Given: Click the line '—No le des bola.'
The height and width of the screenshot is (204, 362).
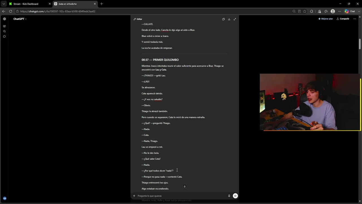Looking at the screenshot, I should [x=150, y=153].
